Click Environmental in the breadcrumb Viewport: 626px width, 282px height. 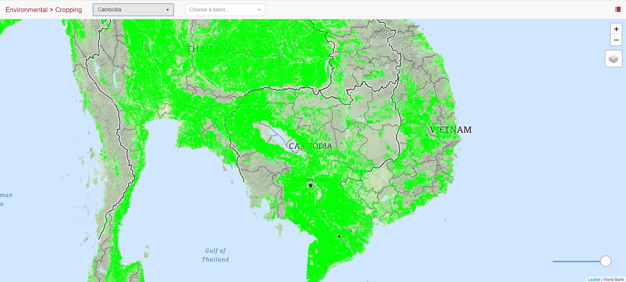26,10
